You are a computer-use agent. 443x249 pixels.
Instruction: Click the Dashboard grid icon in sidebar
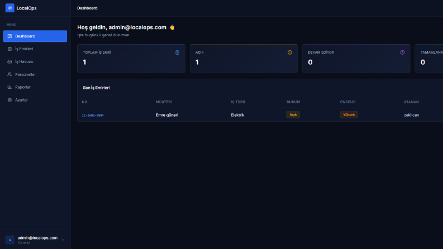tap(9, 36)
